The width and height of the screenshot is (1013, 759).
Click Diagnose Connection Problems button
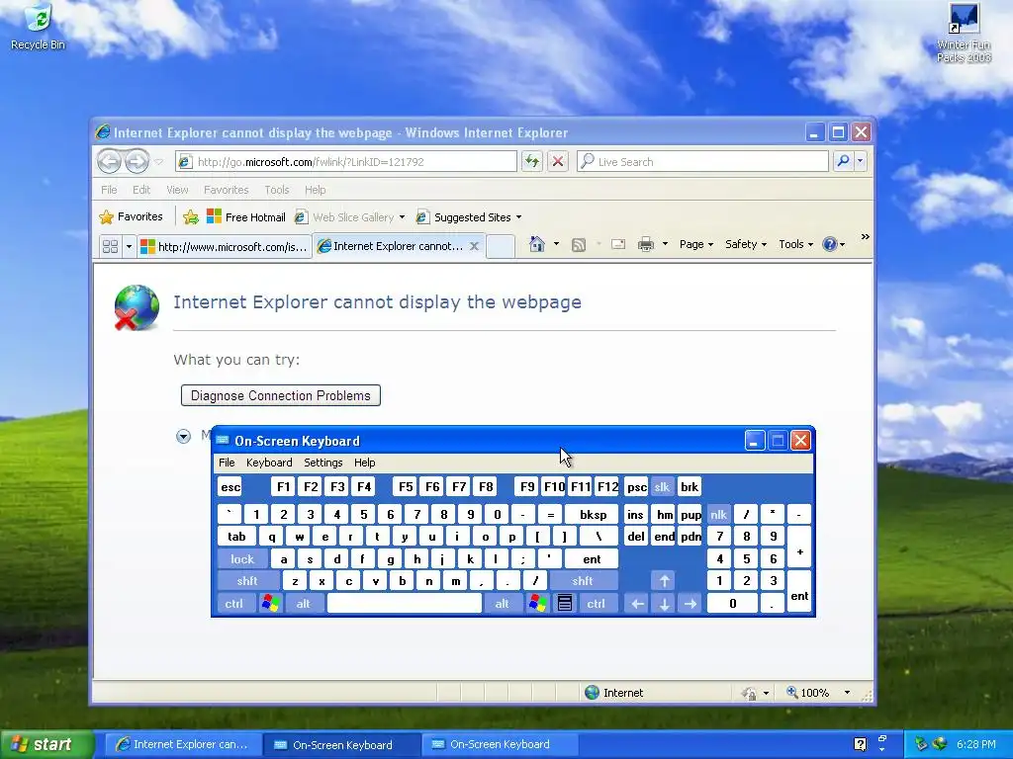(x=280, y=395)
